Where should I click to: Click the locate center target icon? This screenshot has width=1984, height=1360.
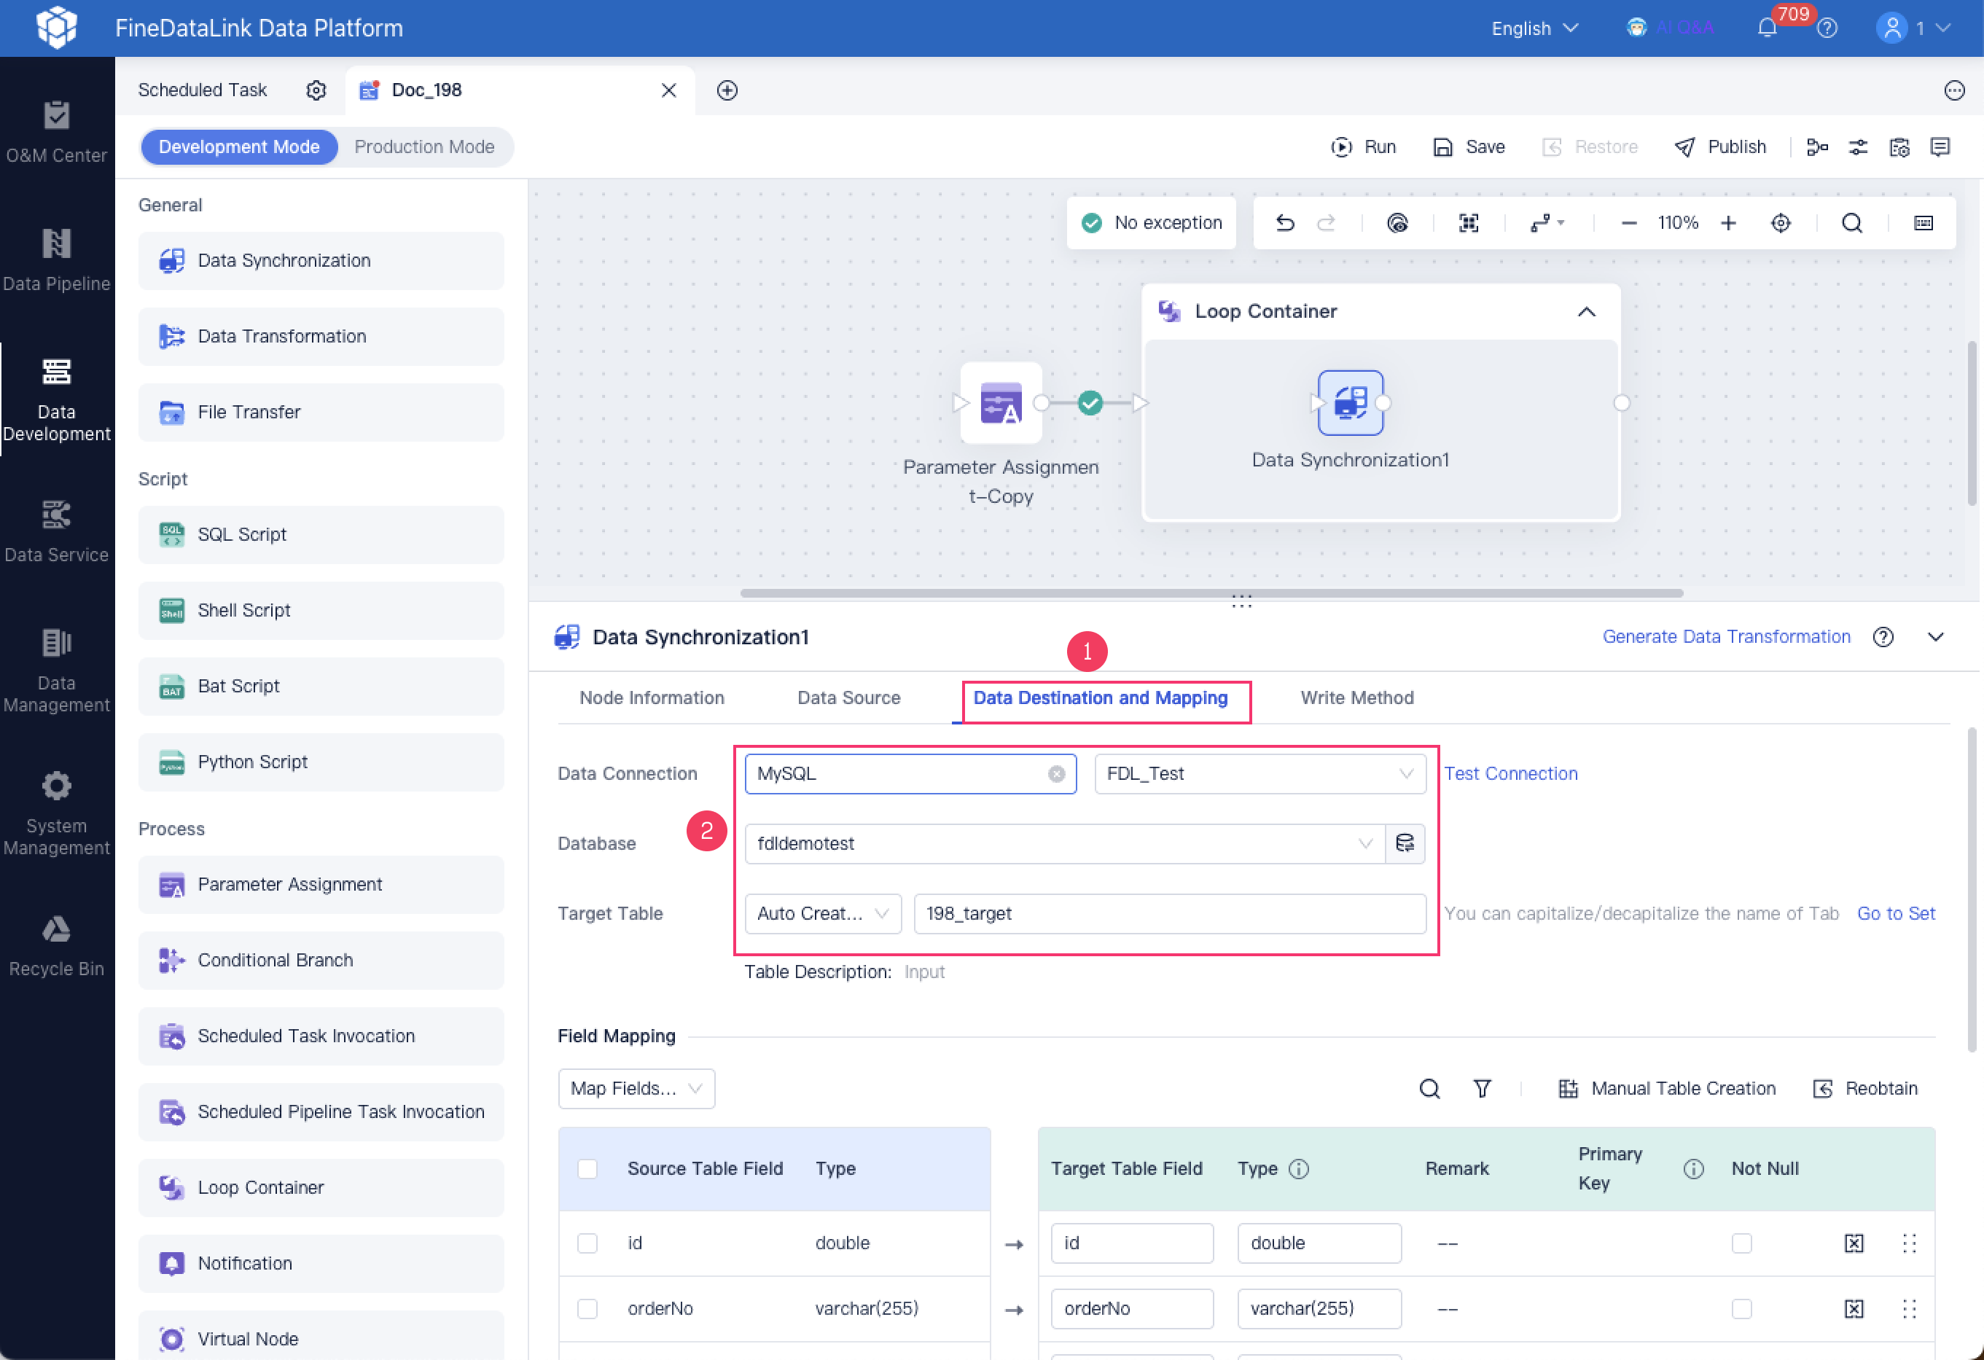tap(1781, 223)
